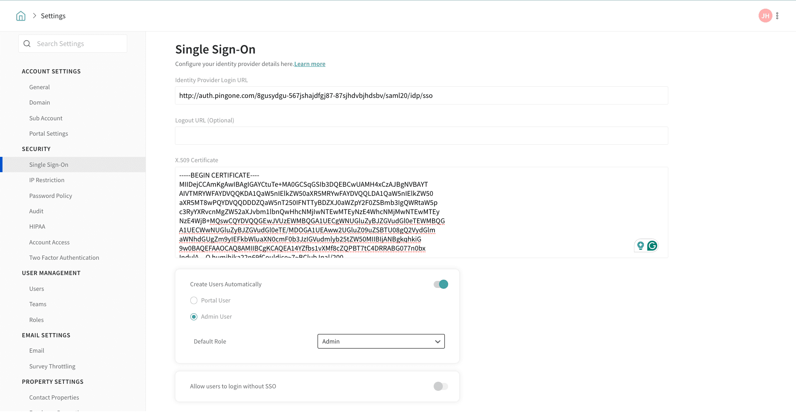Open the Default Role dropdown

(x=381, y=341)
